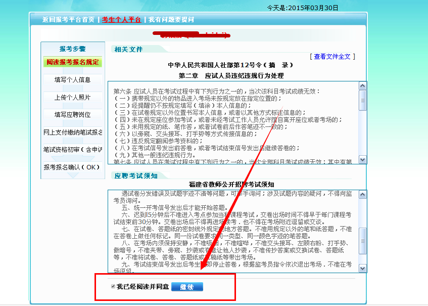Open the 查看文件全文 link

tap(332, 57)
